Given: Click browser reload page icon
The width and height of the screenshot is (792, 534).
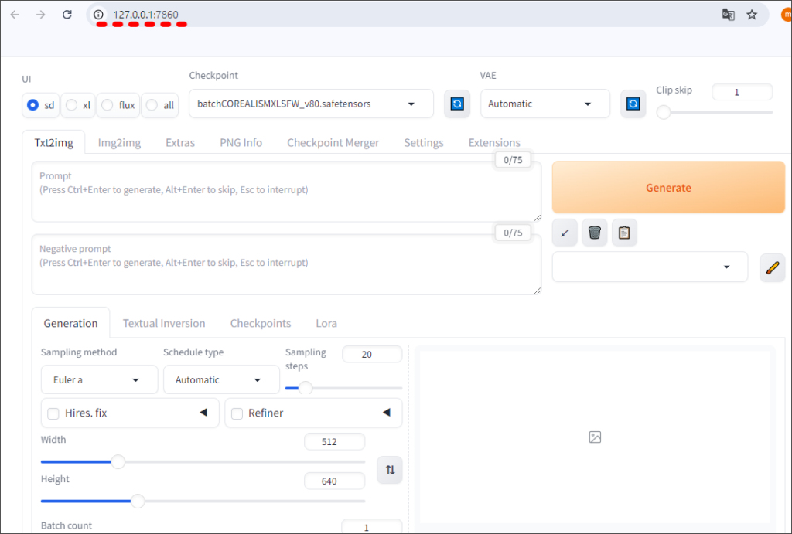Looking at the screenshot, I should click(67, 15).
